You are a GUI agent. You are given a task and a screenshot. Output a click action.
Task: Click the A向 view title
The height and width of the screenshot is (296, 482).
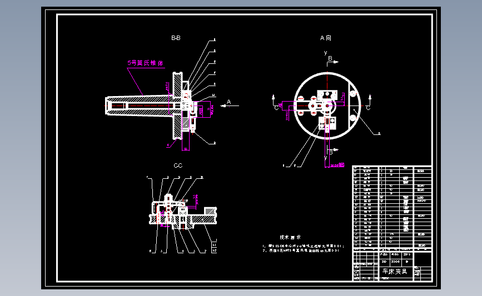pos(326,38)
